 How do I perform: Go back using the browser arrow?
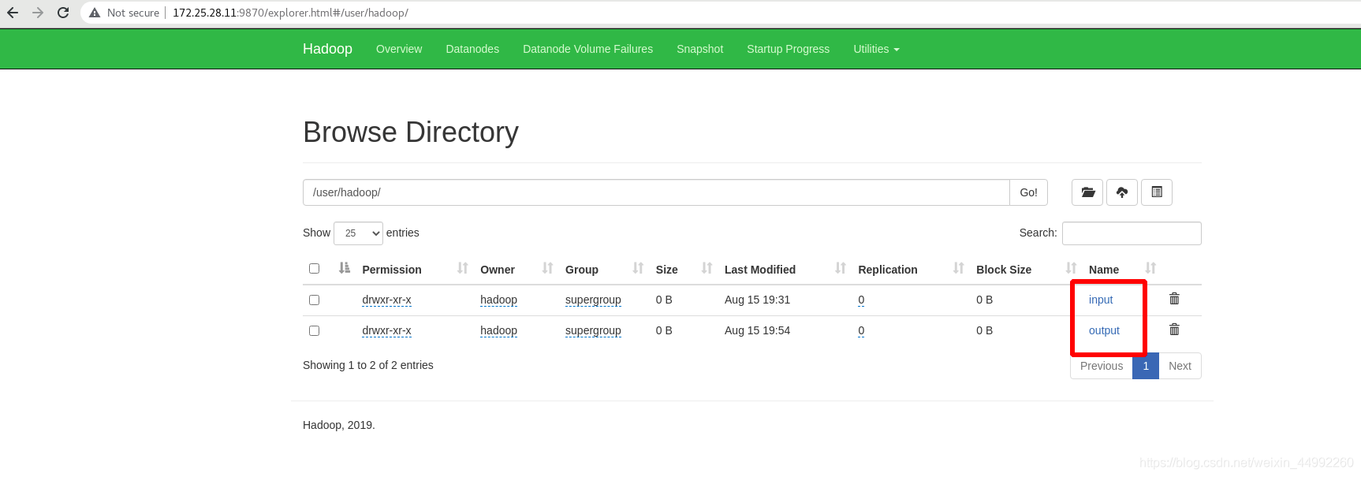(13, 13)
